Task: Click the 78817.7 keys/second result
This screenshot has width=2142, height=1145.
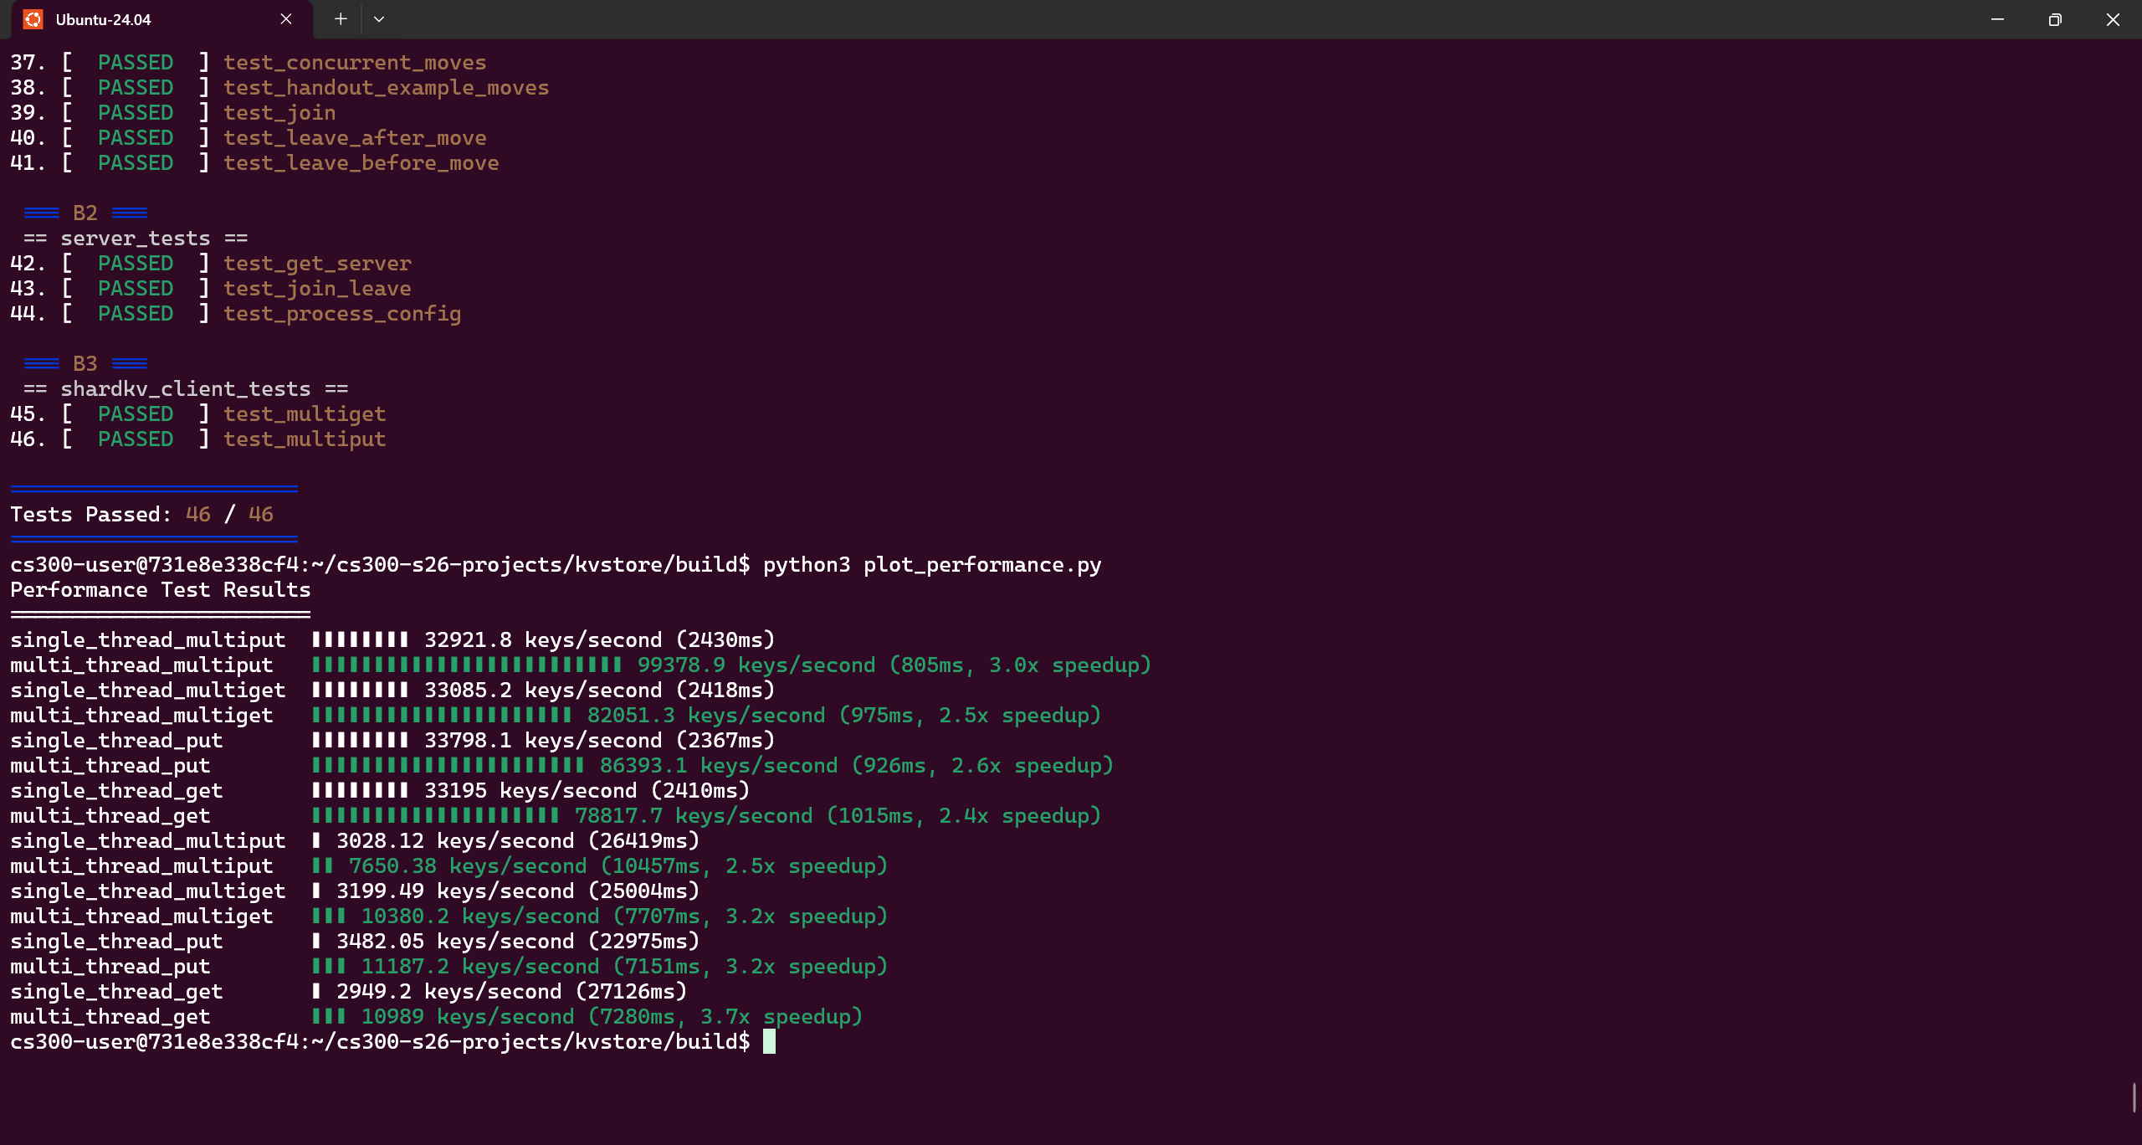Action: pos(694,816)
